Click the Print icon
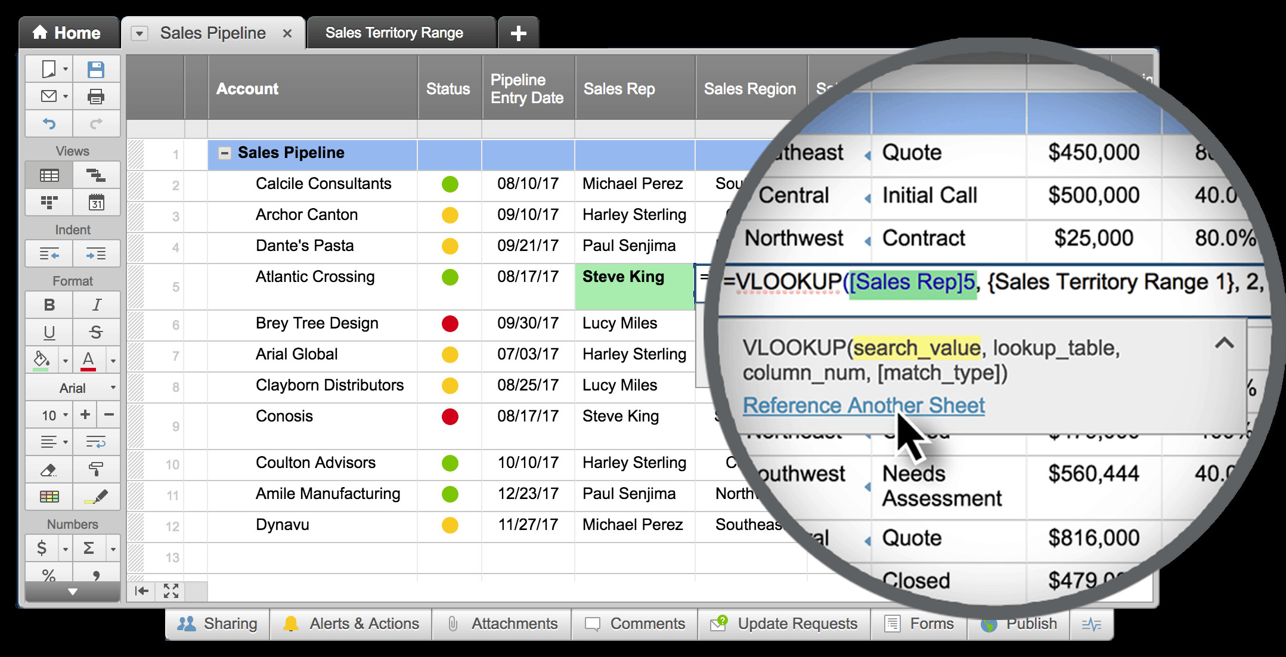 96,97
